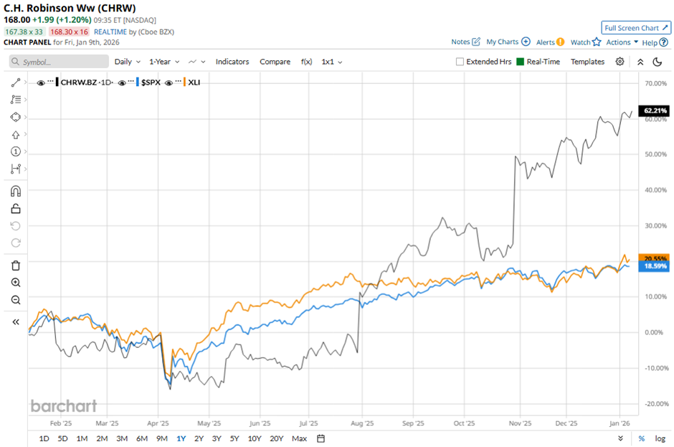Select the shapes drawing tool
Viewport: 674px width, 447px height.
tap(16, 117)
